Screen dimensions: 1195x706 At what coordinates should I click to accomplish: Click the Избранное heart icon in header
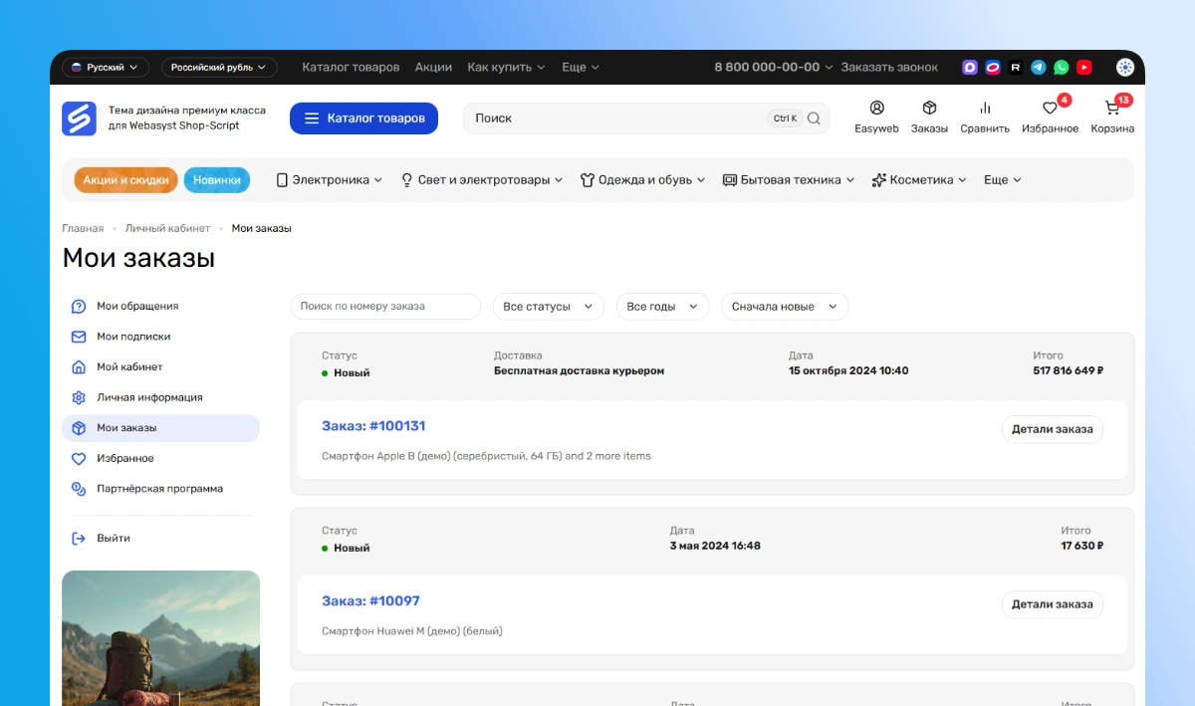(x=1050, y=110)
